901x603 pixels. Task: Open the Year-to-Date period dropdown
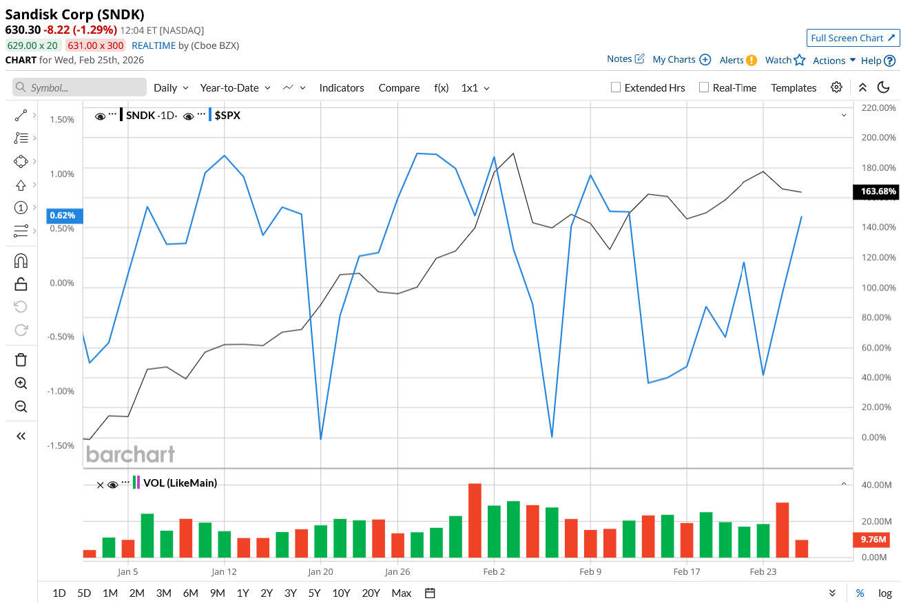tap(236, 88)
